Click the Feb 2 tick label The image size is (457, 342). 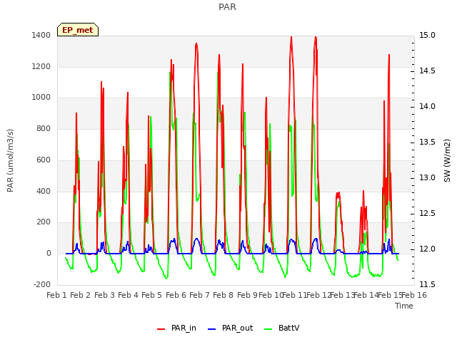tap(81, 295)
